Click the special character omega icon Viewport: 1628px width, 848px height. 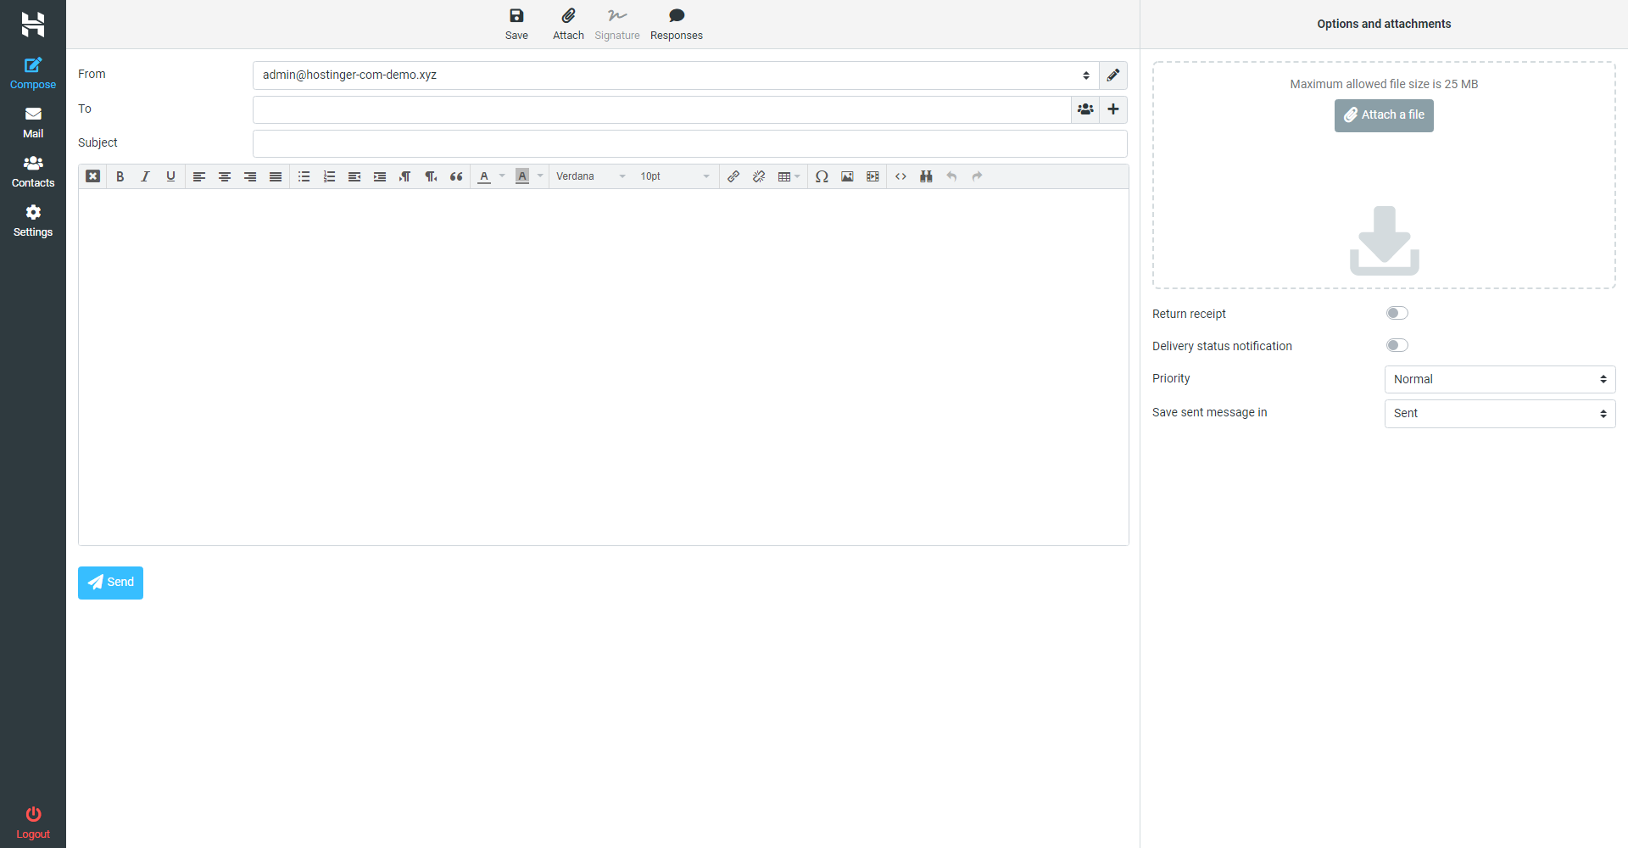coord(822,176)
